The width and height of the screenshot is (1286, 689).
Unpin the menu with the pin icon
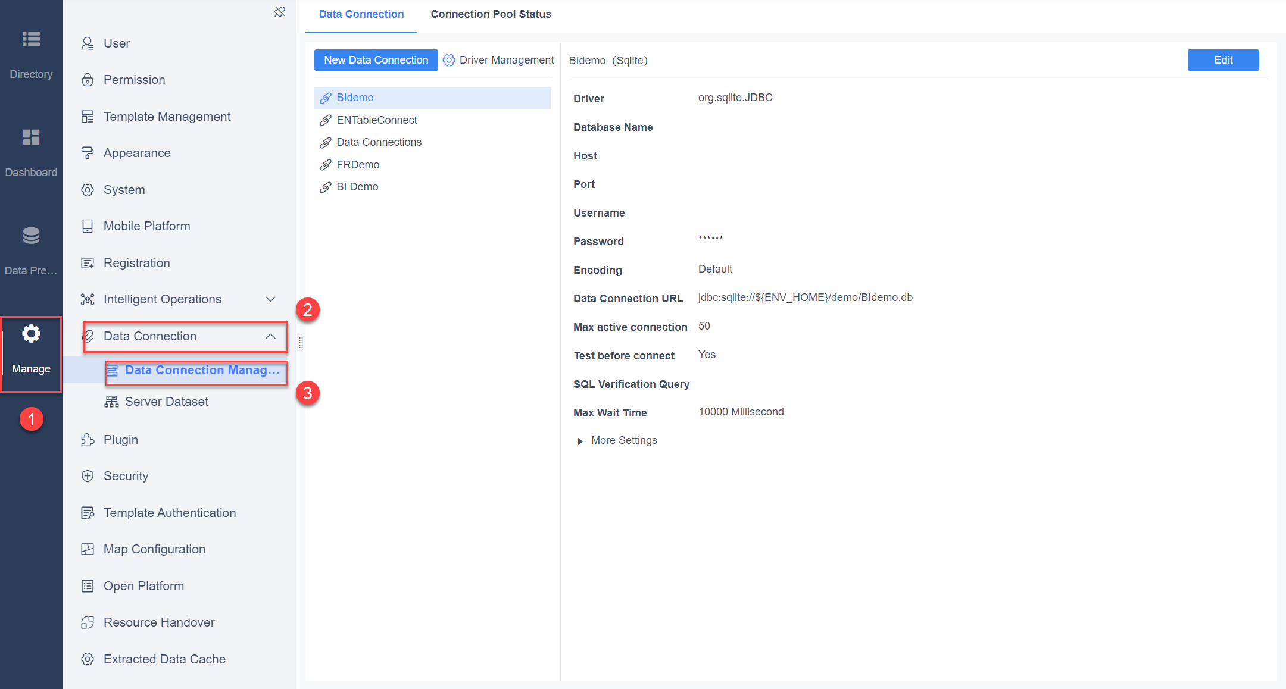pyautogui.click(x=279, y=12)
